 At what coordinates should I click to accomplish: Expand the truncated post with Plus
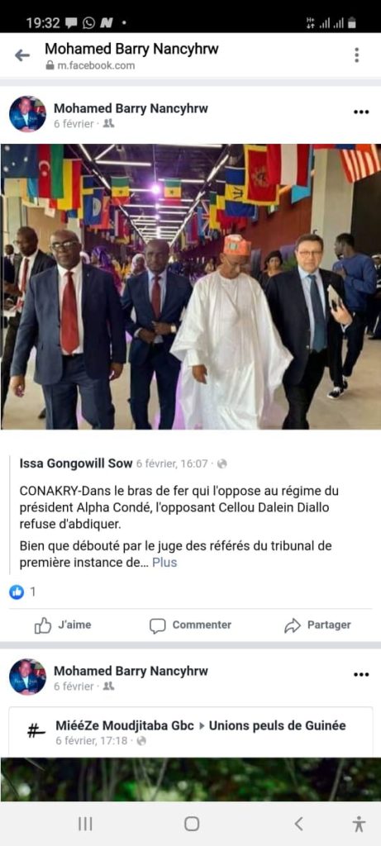[x=164, y=562]
